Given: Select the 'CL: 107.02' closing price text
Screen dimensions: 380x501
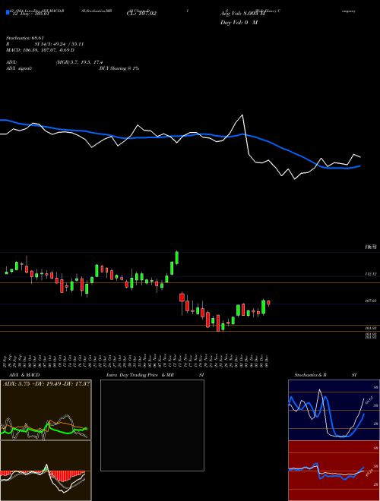Looking at the screenshot, I should pos(141,14).
